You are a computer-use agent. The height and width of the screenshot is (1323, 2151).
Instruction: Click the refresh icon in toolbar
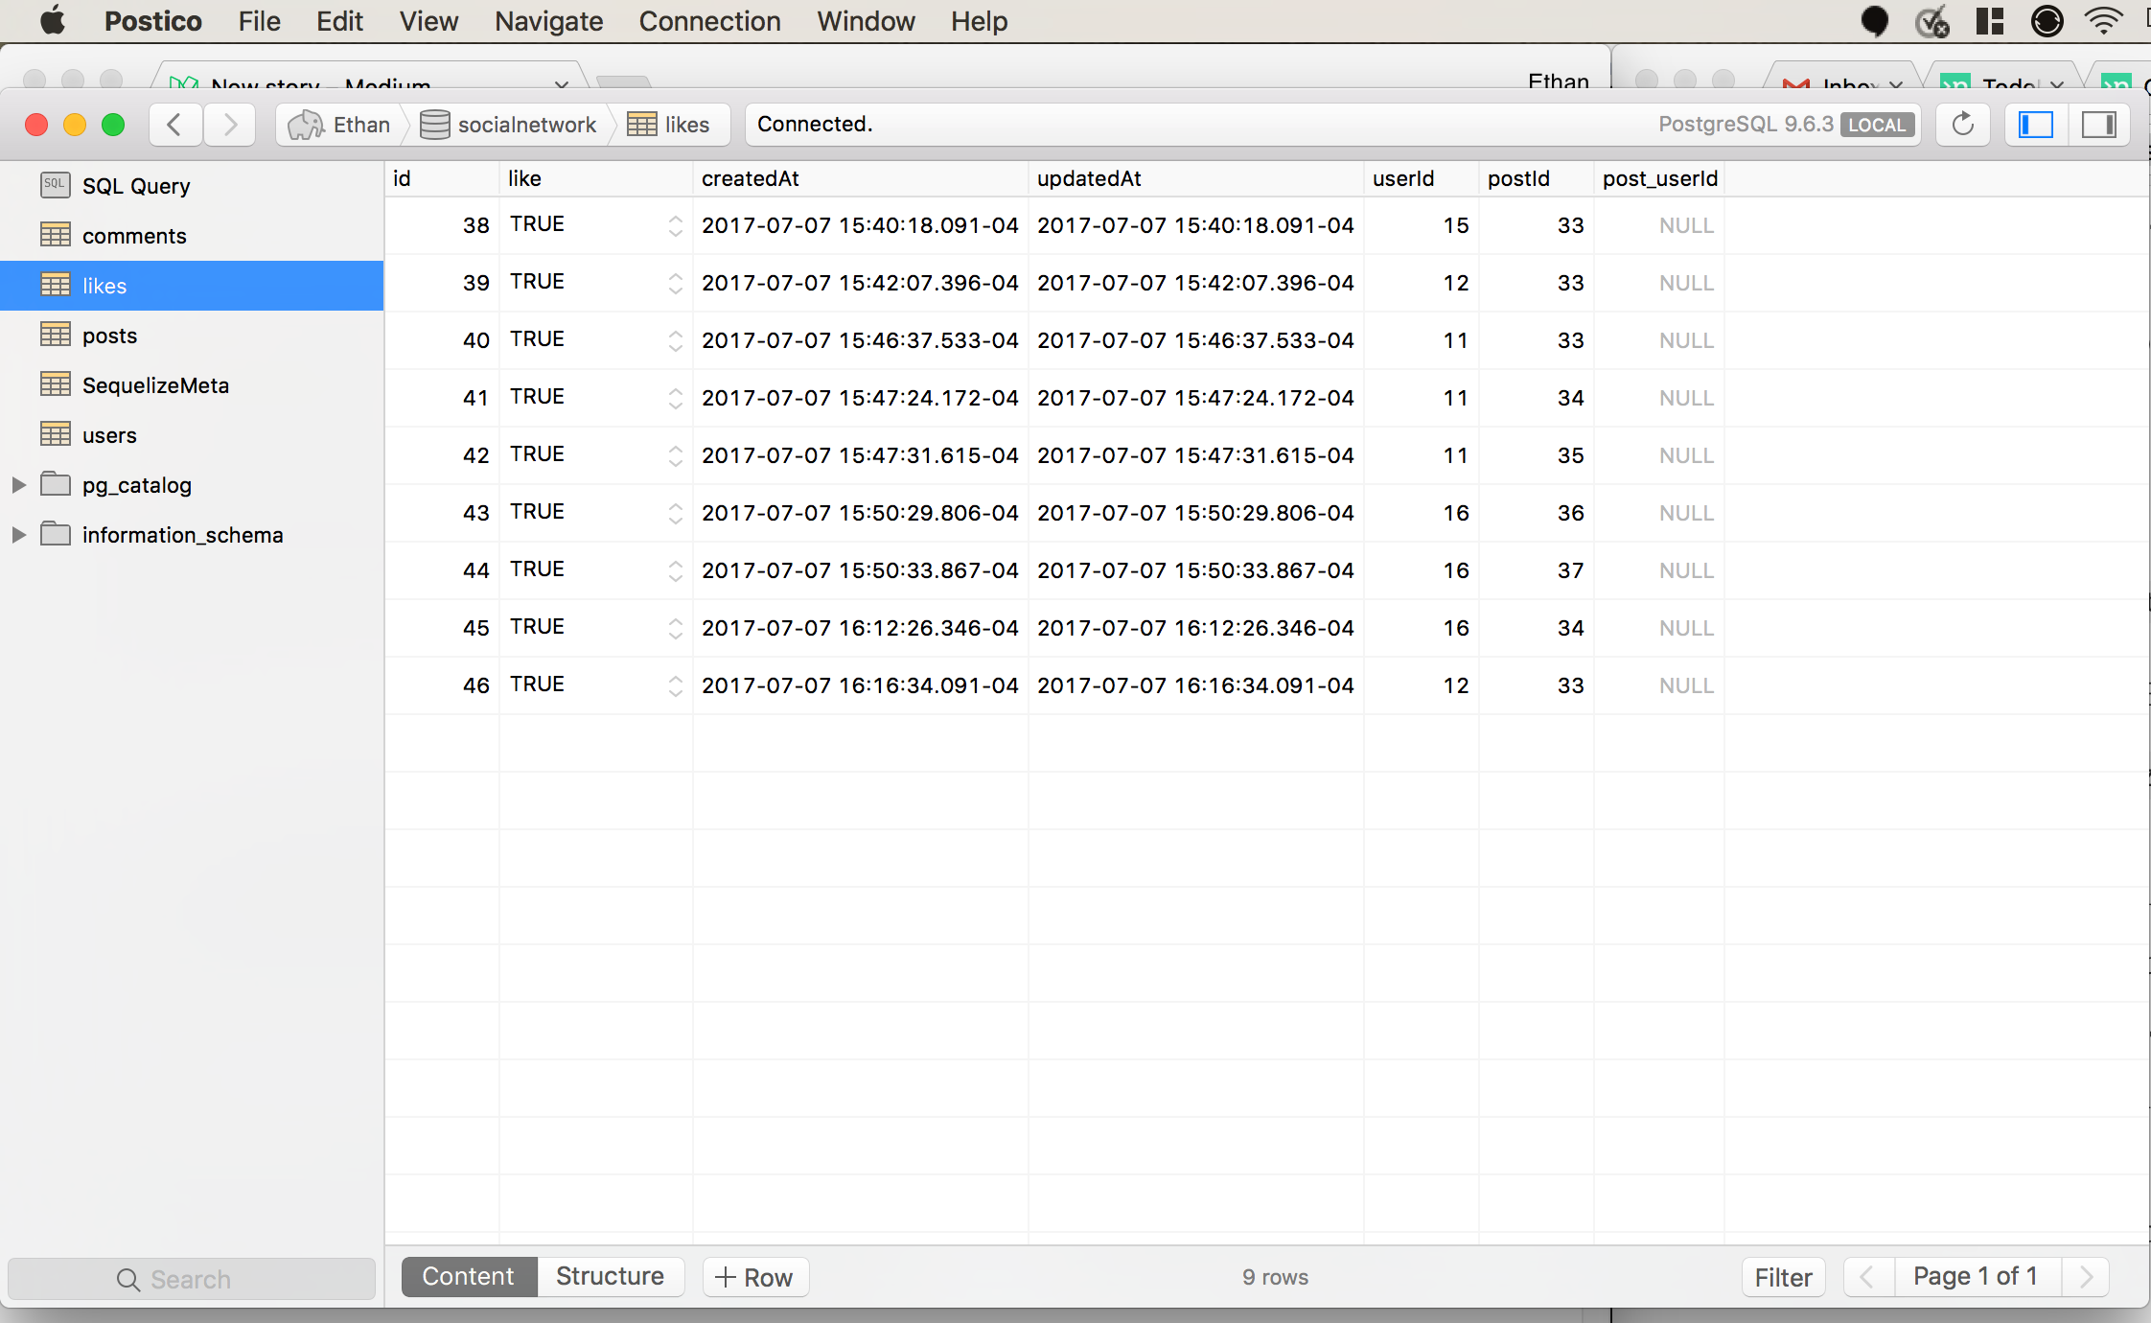pyautogui.click(x=1962, y=125)
